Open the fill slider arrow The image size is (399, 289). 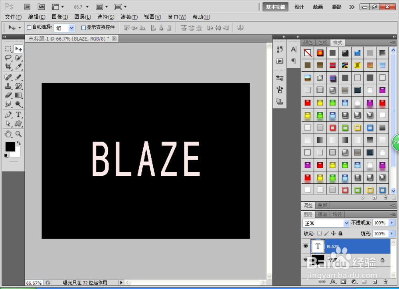tap(392, 233)
